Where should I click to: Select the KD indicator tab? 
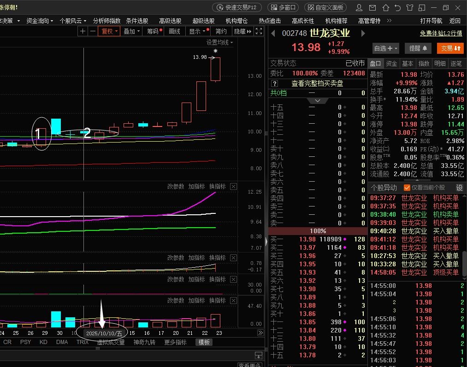click(x=43, y=342)
